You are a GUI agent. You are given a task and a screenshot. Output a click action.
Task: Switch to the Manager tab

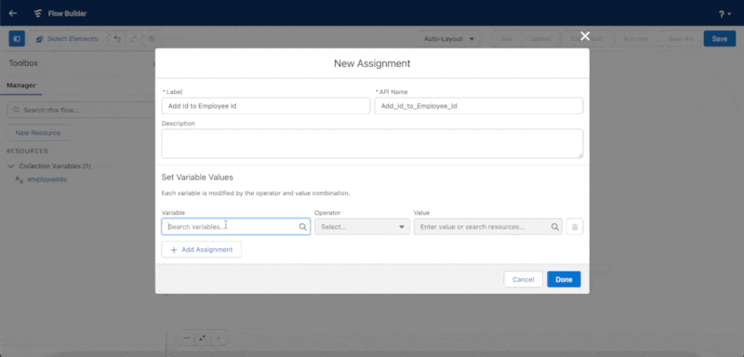(20, 86)
